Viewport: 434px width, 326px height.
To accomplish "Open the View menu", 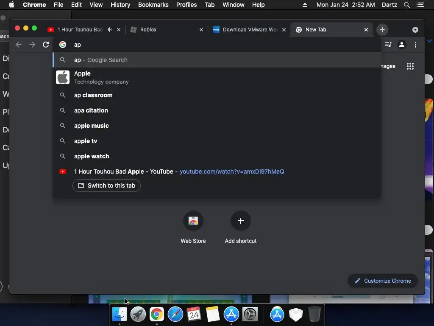I will click(x=96, y=5).
